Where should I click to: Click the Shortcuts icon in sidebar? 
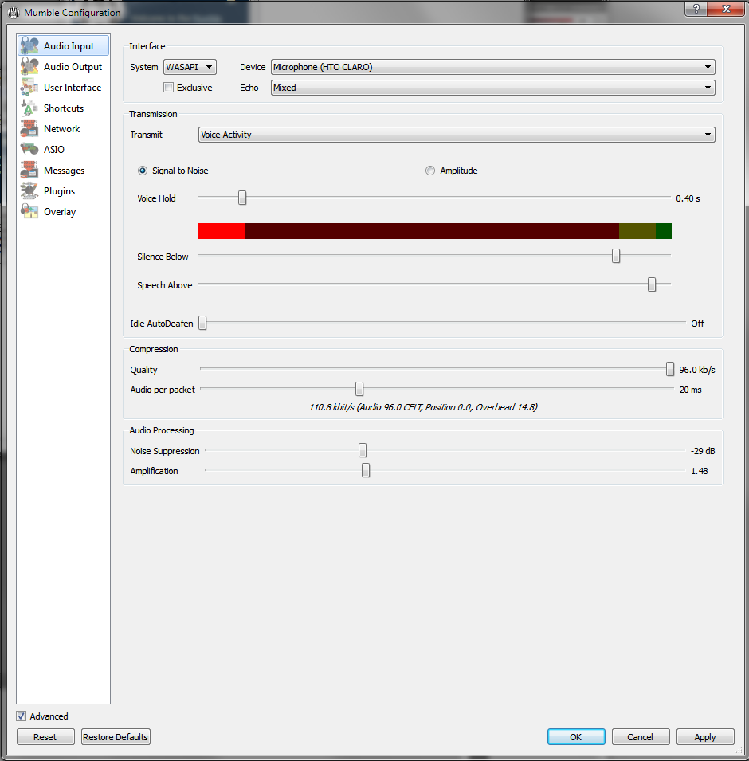(29, 108)
